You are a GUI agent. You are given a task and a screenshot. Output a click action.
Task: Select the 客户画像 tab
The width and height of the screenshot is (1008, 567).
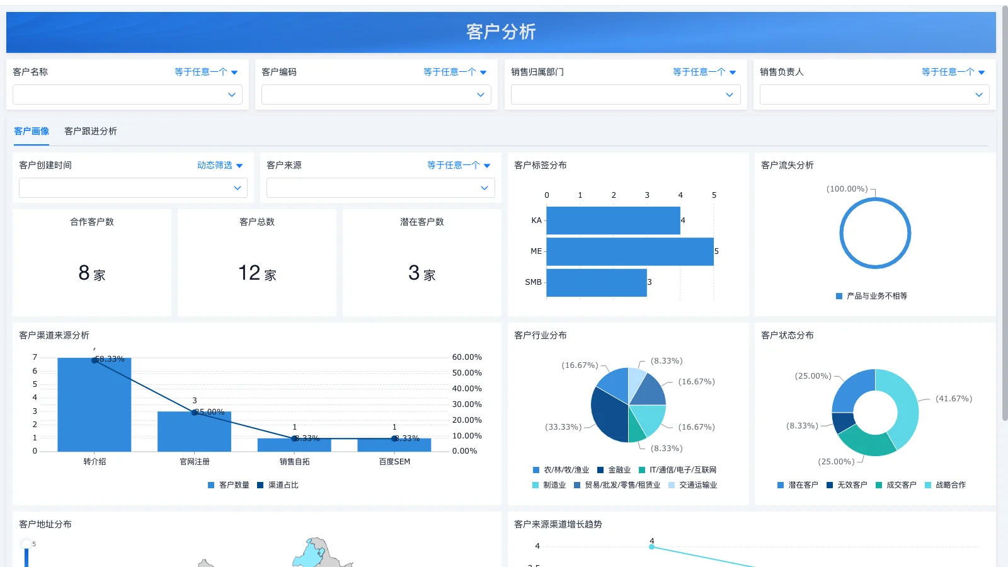pyautogui.click(x=31, y=131)
